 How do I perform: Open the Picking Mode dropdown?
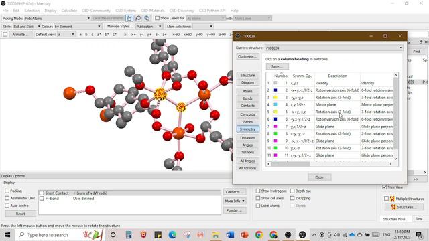coord(58,18)
